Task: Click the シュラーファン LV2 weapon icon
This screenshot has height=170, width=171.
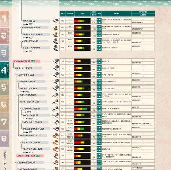Action: click(x=56, y=48)
